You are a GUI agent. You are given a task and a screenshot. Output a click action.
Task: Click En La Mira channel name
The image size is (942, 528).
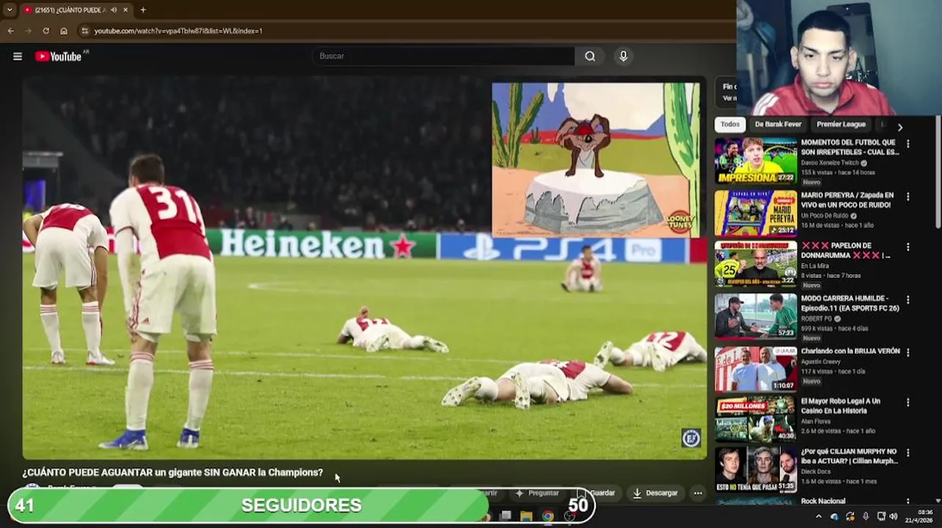815,265
